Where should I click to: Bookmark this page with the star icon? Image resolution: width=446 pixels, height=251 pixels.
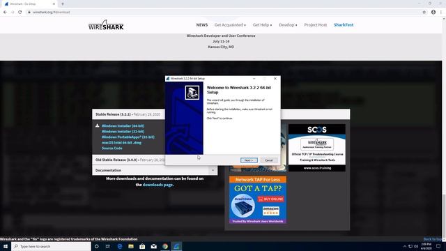424,12
